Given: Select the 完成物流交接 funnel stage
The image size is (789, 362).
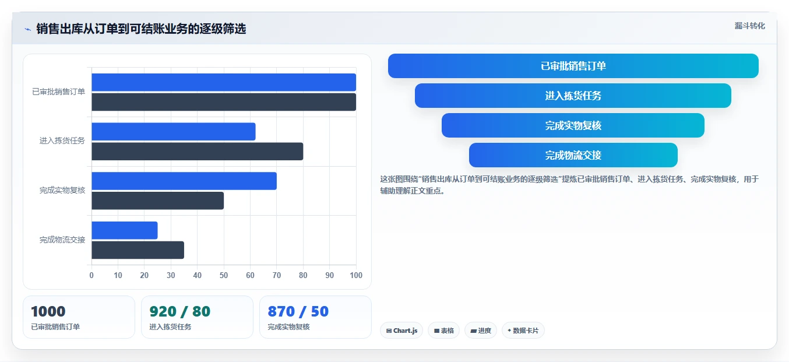Looking at the screenshot, I should click(573, 155).
